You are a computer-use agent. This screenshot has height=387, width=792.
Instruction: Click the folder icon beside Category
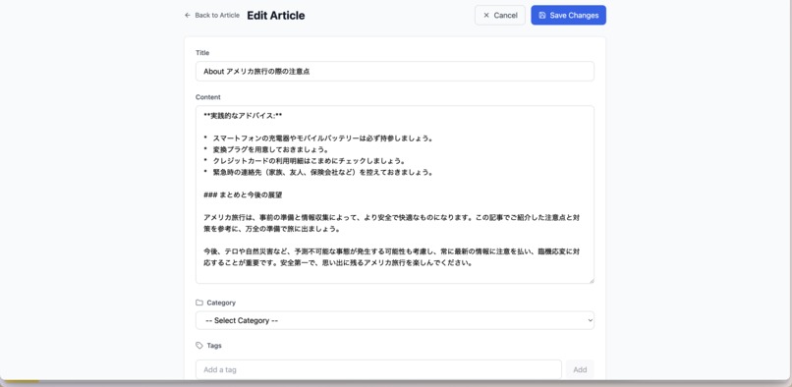(x=199, y=303)
